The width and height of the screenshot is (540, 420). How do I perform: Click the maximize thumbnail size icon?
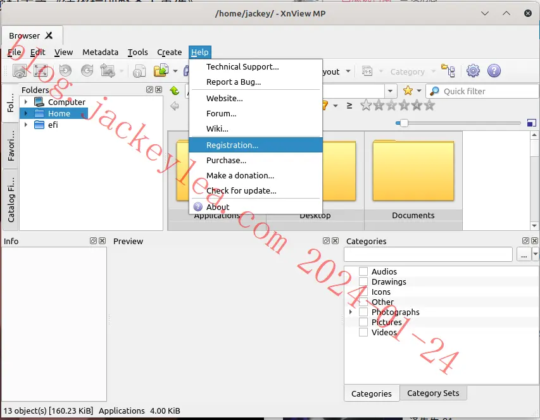click(x=531, y=123)
